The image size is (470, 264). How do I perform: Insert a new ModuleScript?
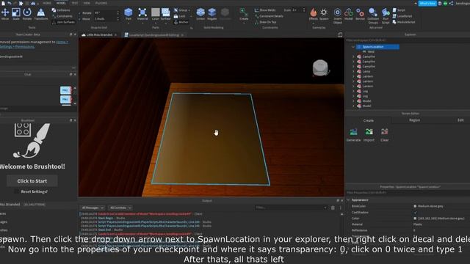pos(404,22)
